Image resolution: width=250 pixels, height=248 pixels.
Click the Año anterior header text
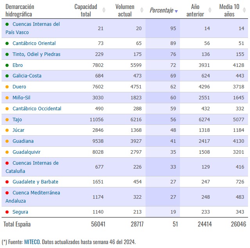tap(195, 10)
